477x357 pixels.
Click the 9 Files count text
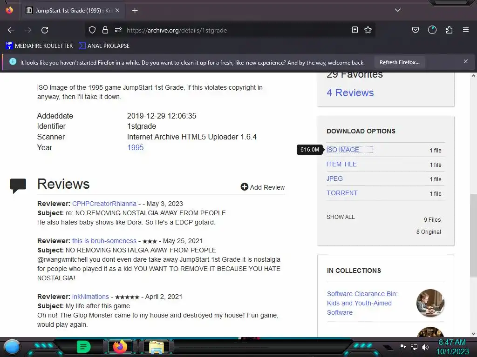(432, 220)
